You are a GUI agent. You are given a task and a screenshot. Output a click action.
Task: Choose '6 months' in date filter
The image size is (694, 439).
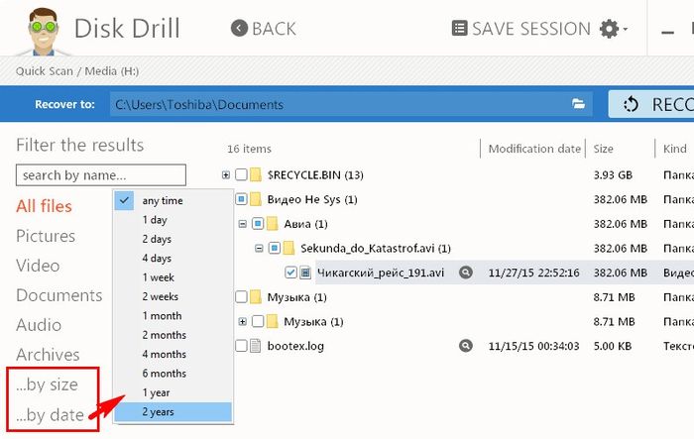(173, 374)
